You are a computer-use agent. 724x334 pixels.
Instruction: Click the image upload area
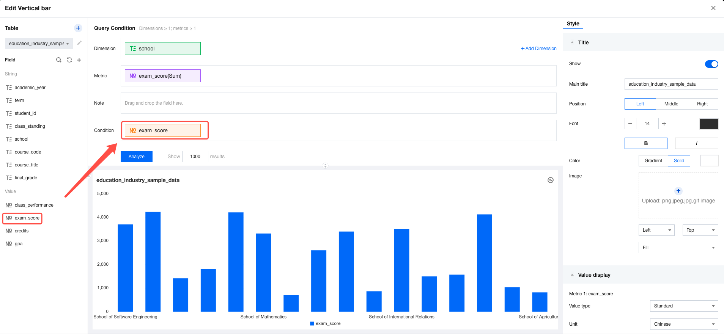tap(678, 196)
